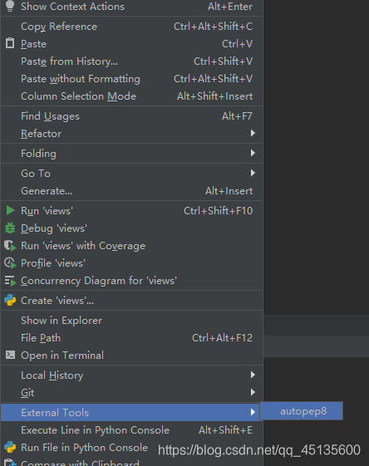Click the green Run 'views' play icon
Viewport: 369px width, 466px height.
[11, 210]
